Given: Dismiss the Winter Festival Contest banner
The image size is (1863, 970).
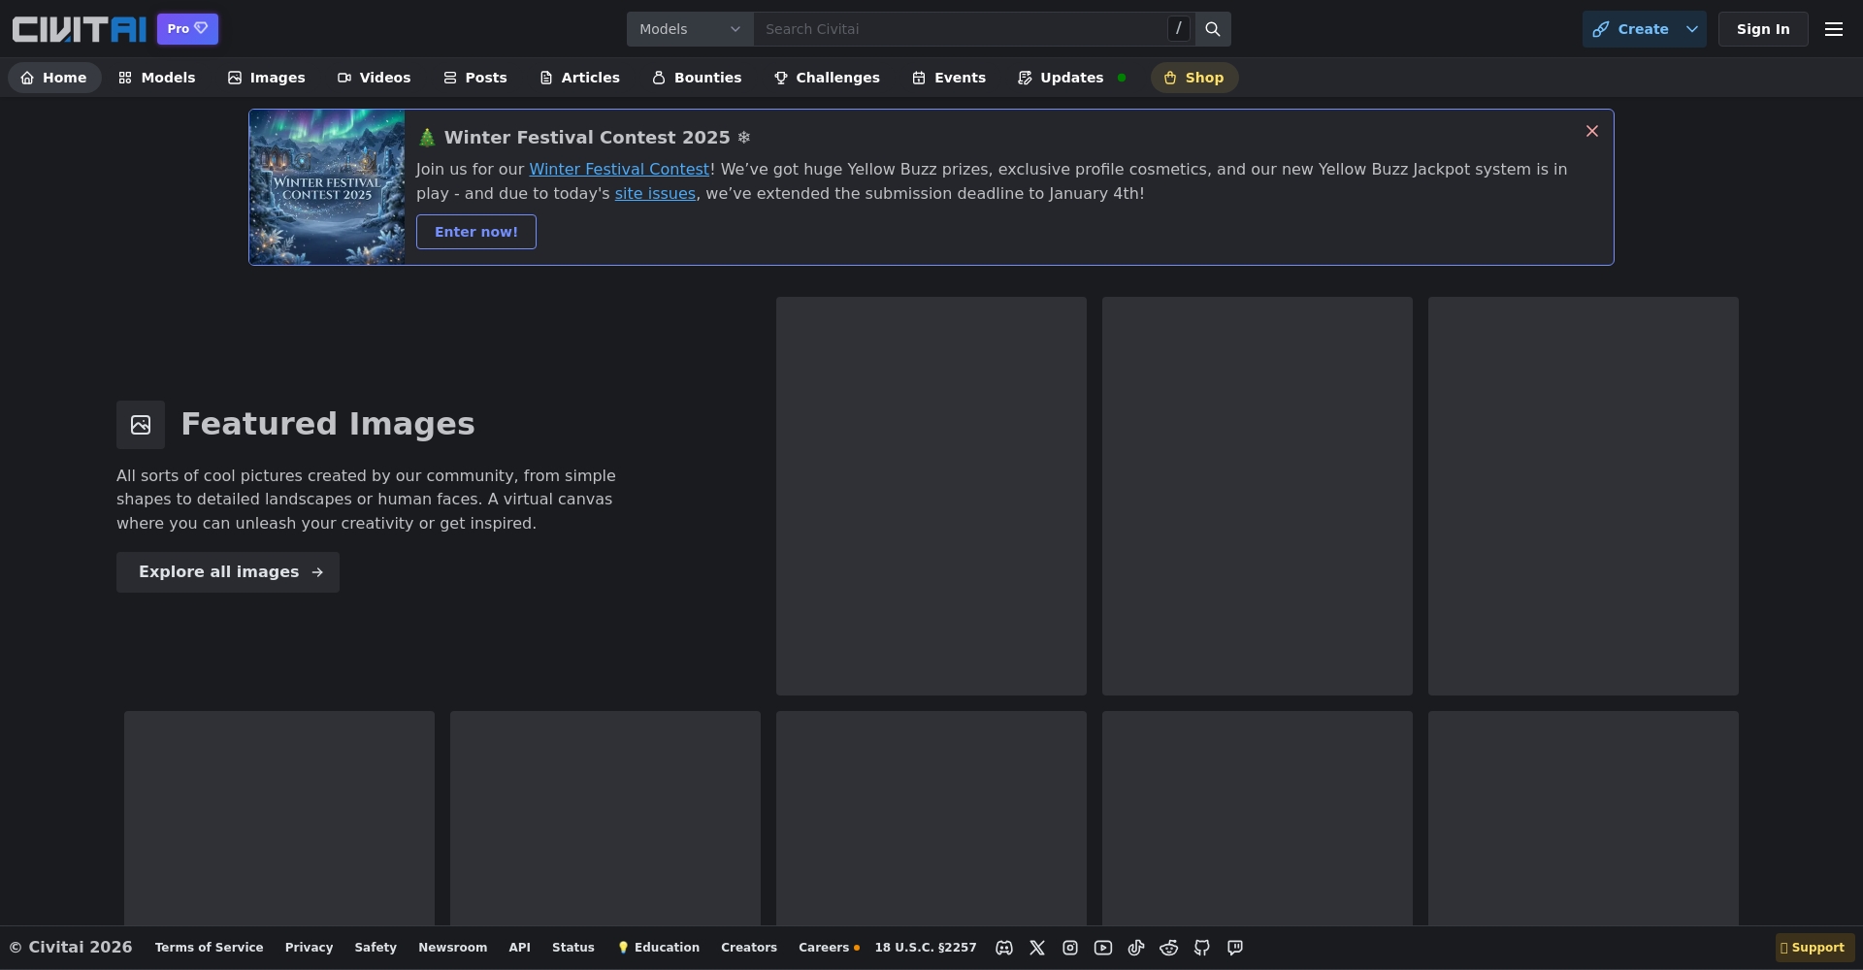Looking at the screenshot, I should click(x=1592, y=131).
